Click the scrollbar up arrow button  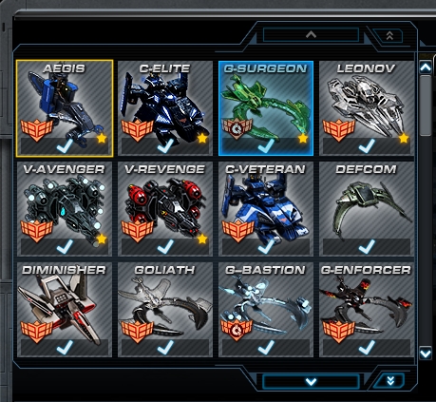click(x=426, y=67)
